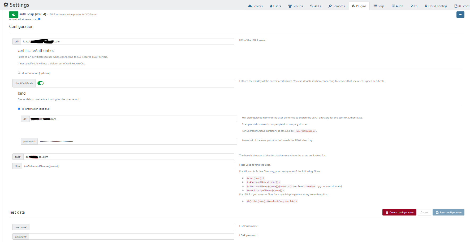Check certificateAuthorities Fill information checkbox
Viewport: 470px width, 242px height.
coord(19,73)
